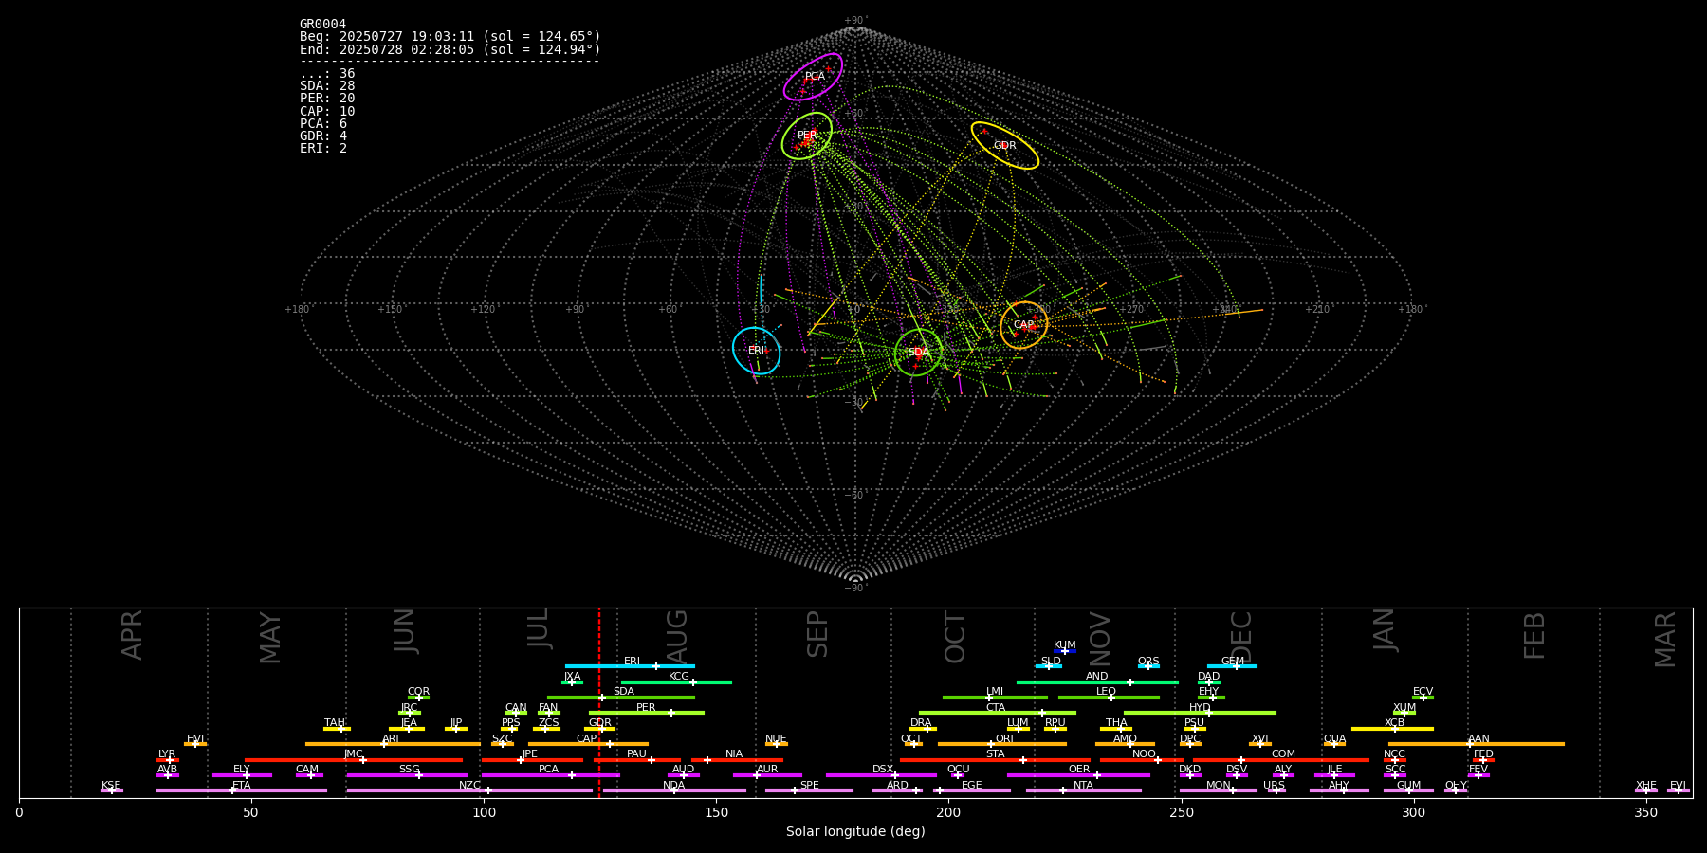This screenshot has width=1707, height=853.
Task: Click the ARI shower bar
Action: 393,744
